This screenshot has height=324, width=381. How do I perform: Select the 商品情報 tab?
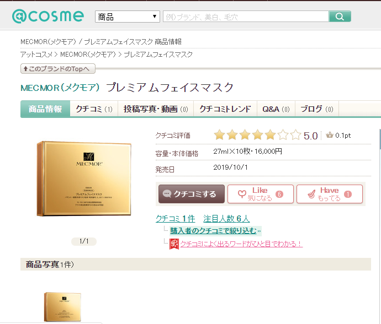point(45,109)
